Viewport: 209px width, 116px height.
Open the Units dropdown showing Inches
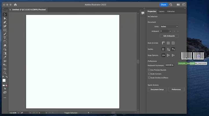(x=169, y=27)
